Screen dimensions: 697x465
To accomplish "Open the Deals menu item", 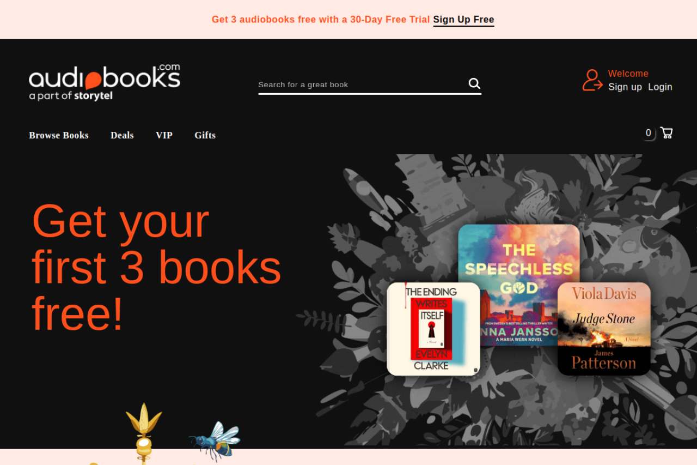I will [x=122, y=135].
